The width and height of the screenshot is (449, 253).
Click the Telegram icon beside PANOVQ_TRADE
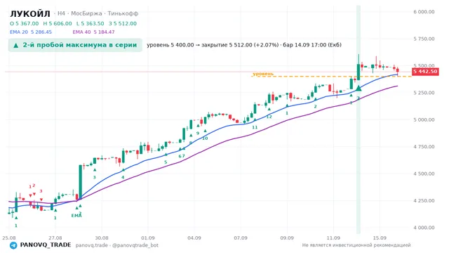point(13,245)
